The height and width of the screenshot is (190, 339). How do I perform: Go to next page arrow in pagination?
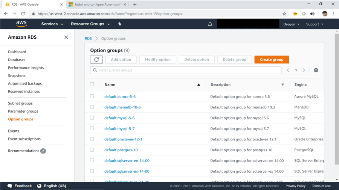(304, 70)
